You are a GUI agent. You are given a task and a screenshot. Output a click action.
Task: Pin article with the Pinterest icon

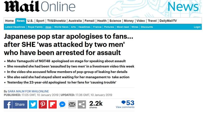tap(43, 104)
